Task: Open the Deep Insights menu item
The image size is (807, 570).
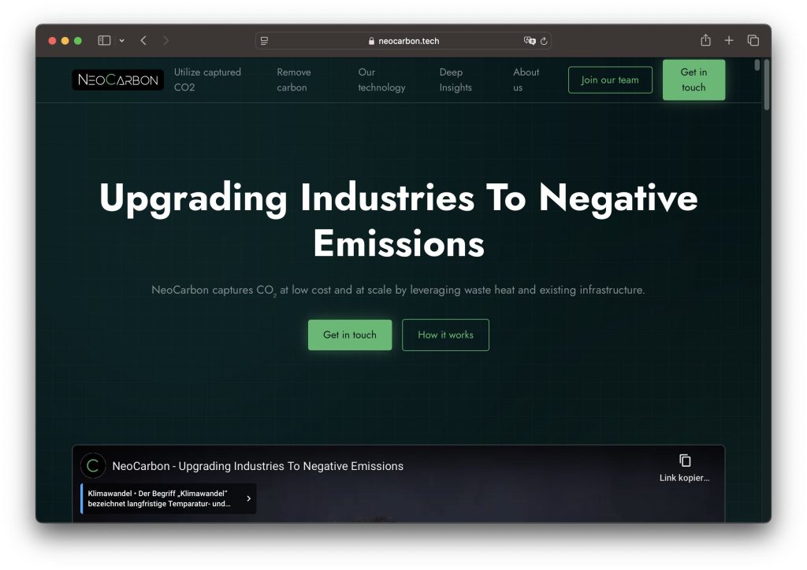Action: tap(456, 80)
